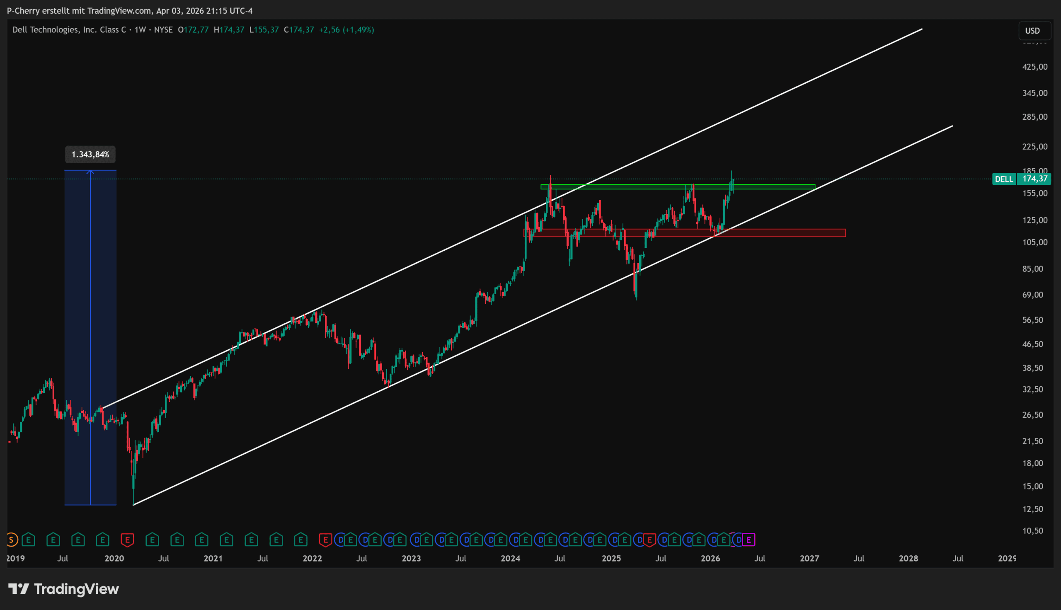
Task: Select the 1.343,84% price range label
Action: [90, 155]
